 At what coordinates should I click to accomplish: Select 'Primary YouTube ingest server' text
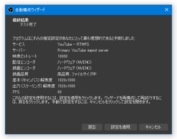coord(83,50)
